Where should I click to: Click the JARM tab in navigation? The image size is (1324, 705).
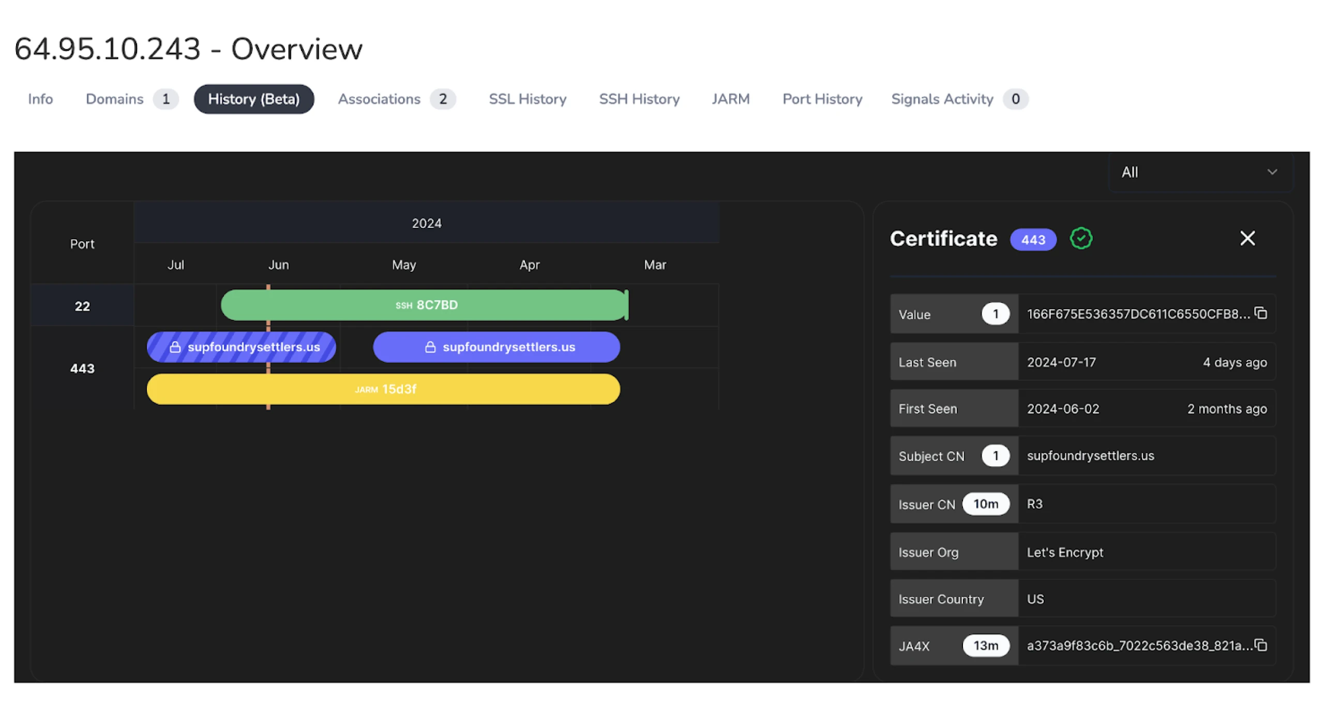[729, 98]
